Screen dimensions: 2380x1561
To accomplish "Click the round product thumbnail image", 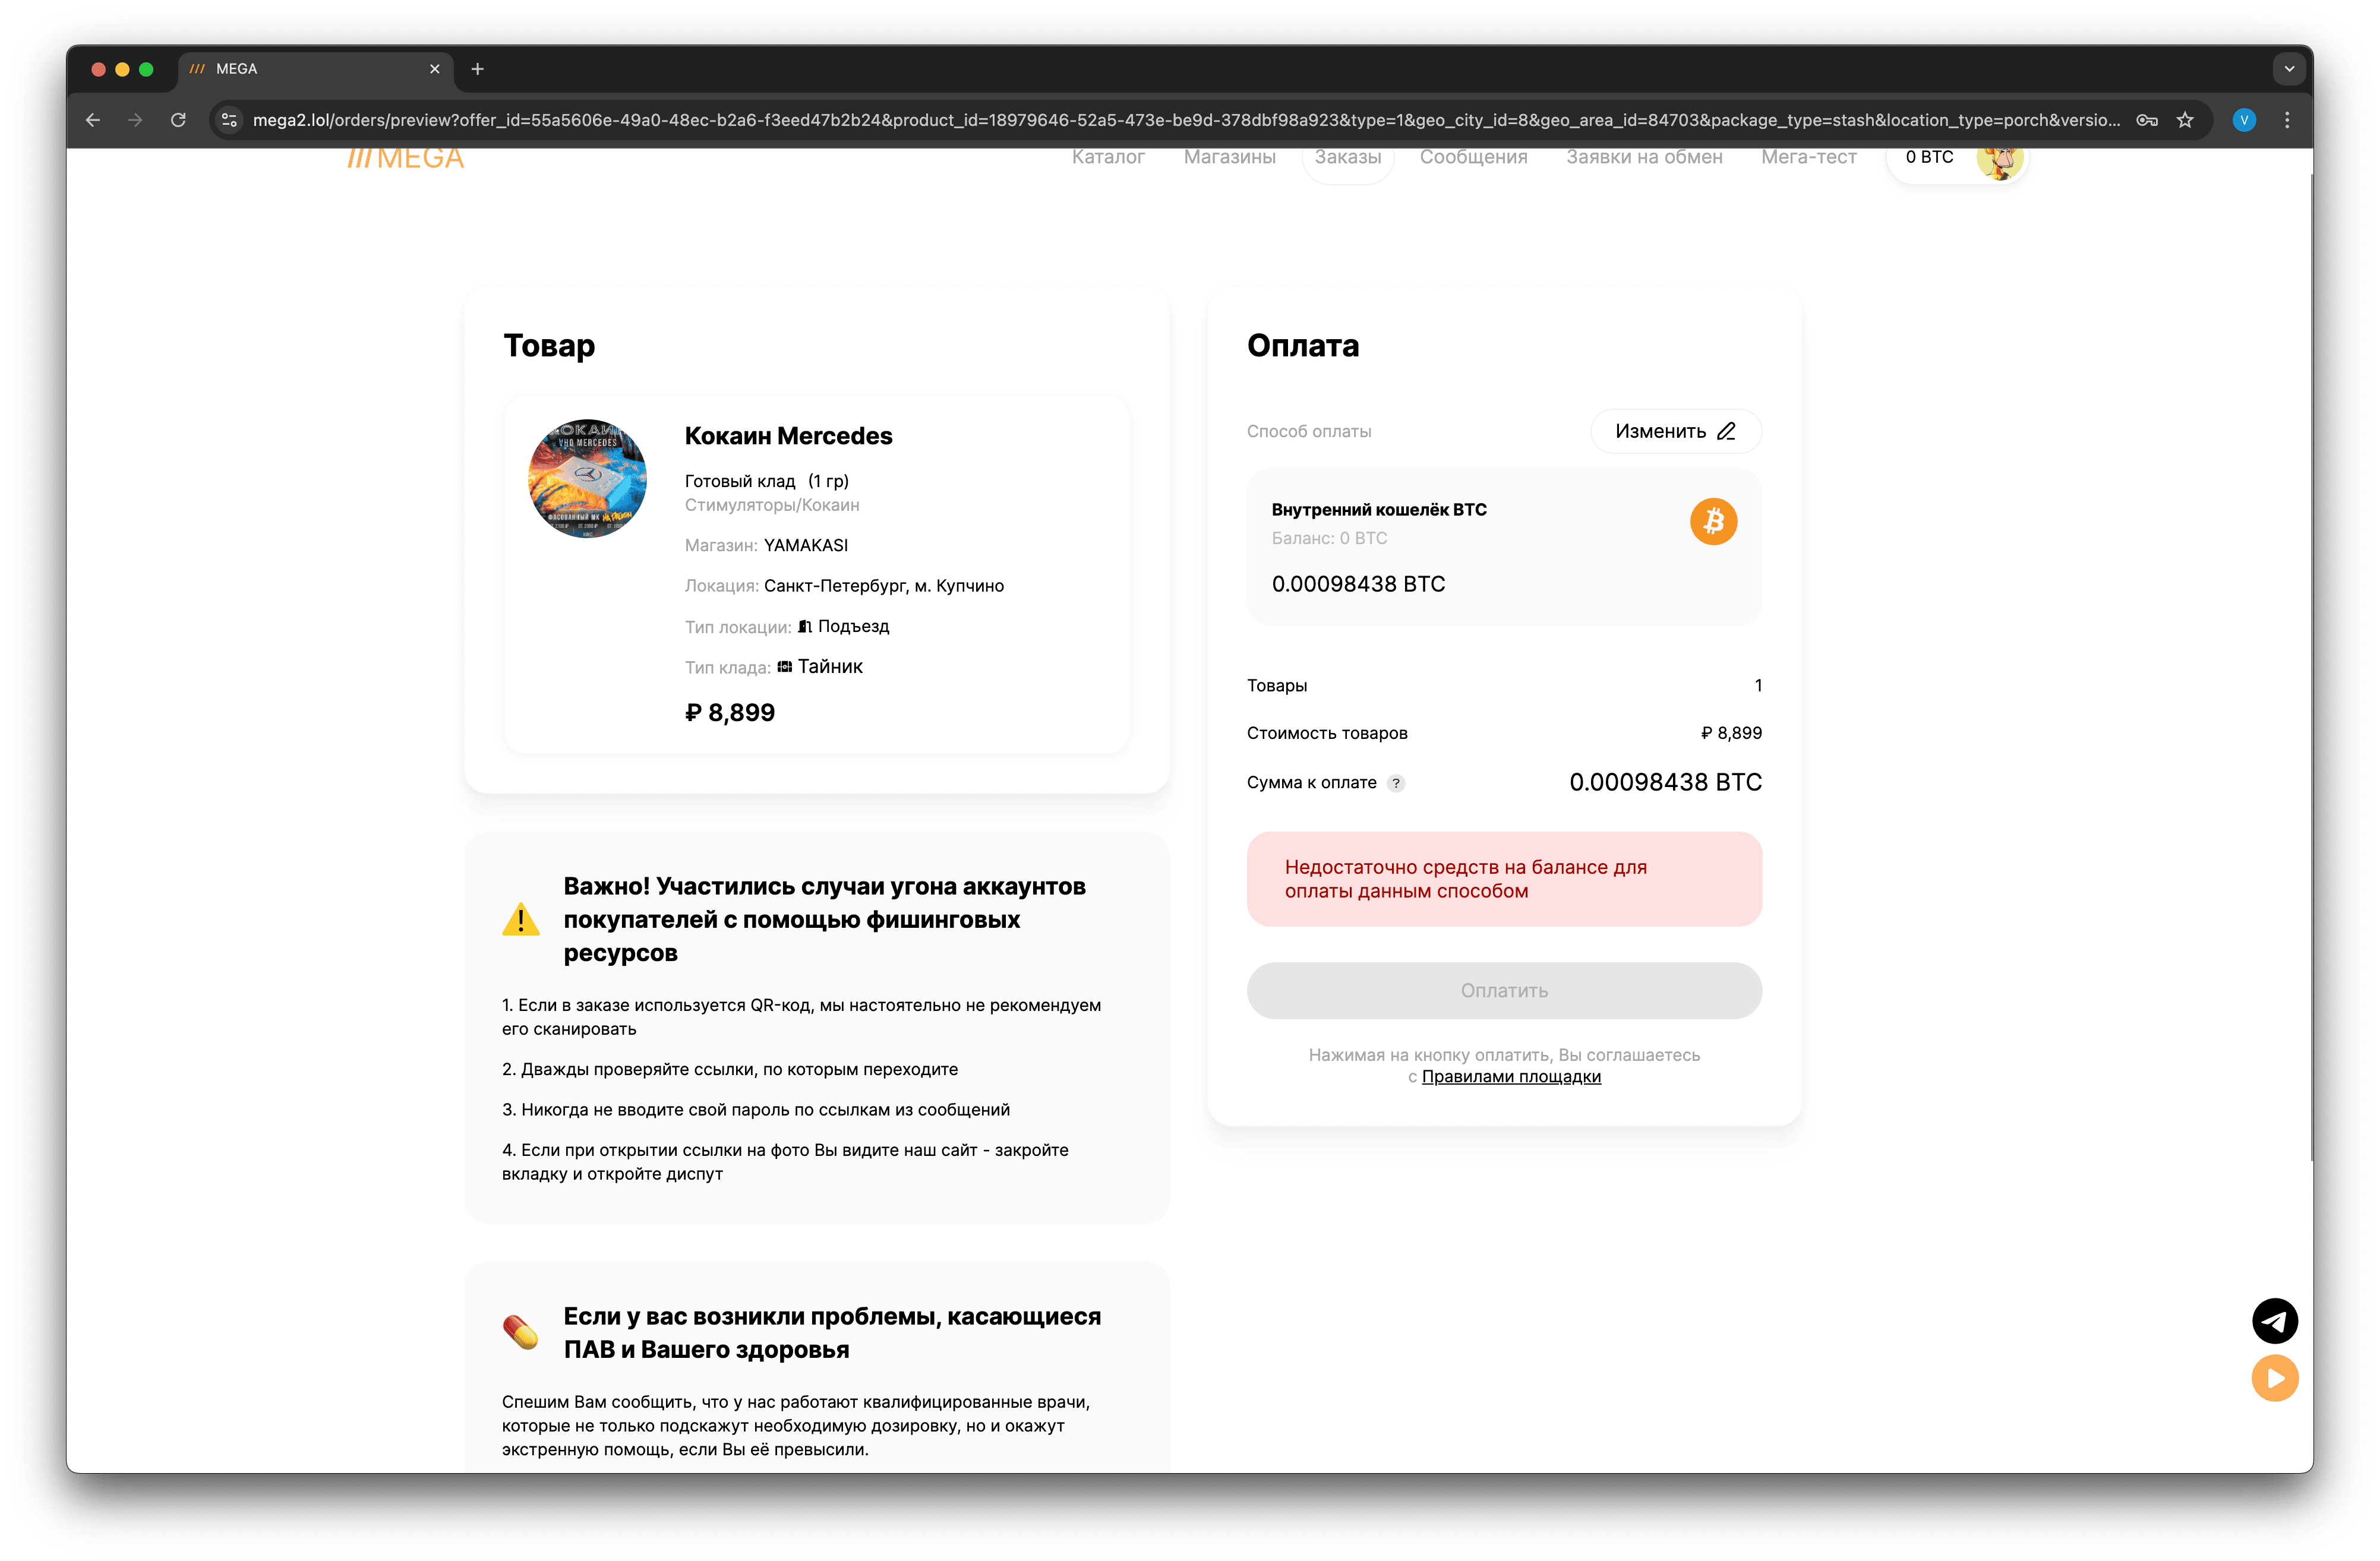I will pyautogui.click(x=587, y=479).
